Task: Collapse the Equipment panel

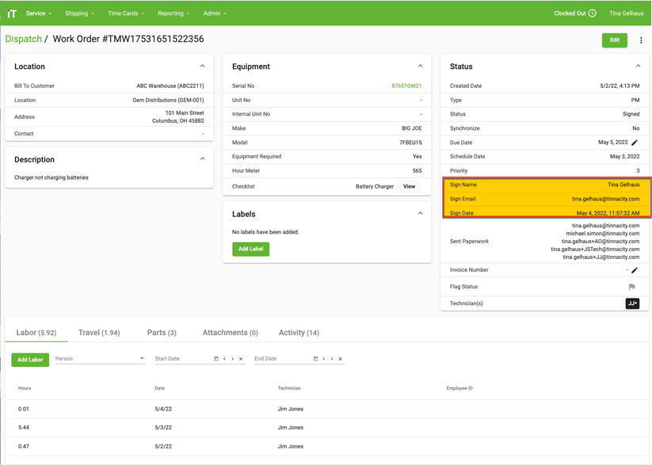Action: (419, 67)
